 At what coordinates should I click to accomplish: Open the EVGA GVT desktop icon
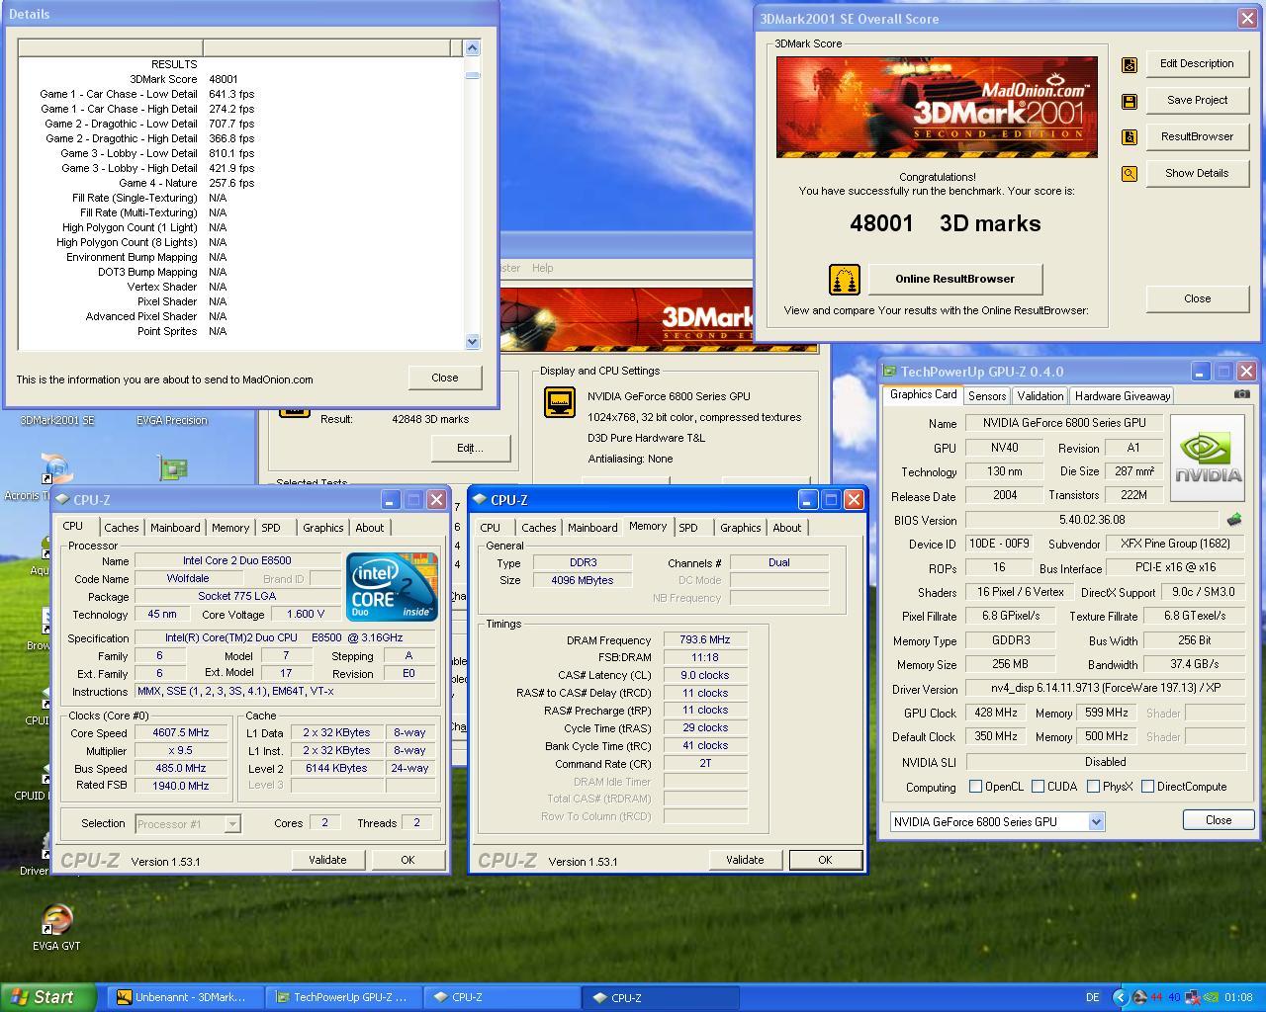[56, 928]
